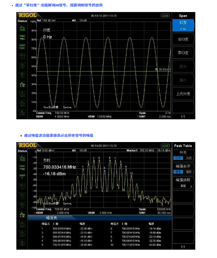The width and height of the screenshot is (217, 258).
Task: Click the SWP Cont status icon
Action: click(x=22, y=47)
